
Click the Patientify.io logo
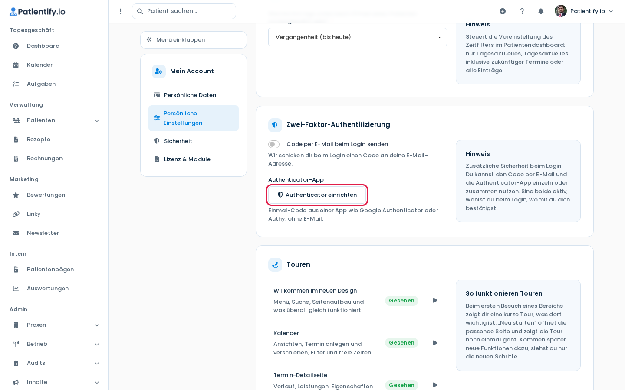(37, 12)
